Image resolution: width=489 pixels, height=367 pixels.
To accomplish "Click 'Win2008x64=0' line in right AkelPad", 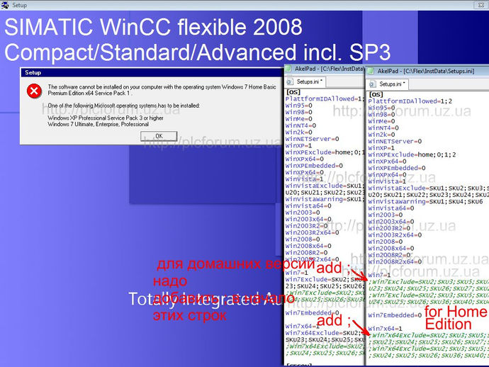I will coord(391,249).
